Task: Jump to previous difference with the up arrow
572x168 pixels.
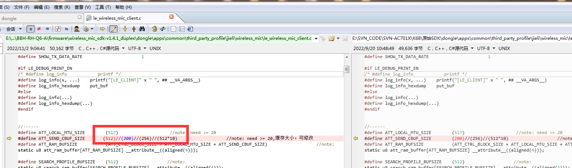Action: [134, 29]
